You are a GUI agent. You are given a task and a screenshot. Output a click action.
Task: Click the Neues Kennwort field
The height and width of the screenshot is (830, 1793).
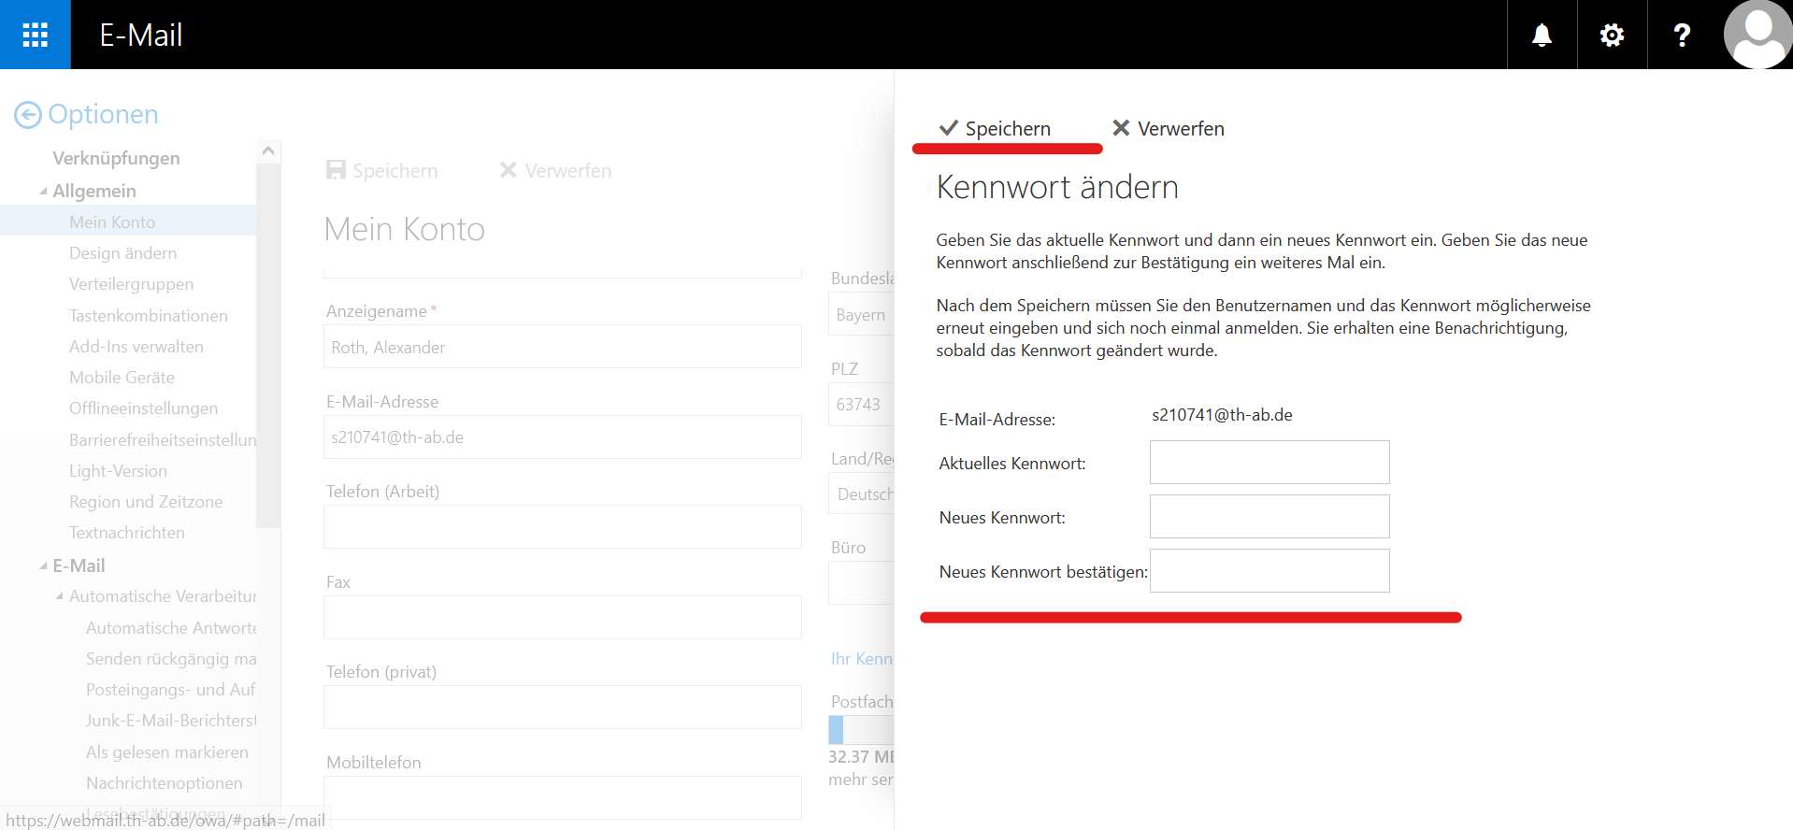(x=1269, y=516)
